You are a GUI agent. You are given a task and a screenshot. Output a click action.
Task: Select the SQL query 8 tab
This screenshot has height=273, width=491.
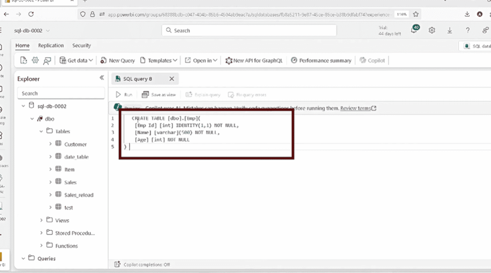pyautogui.click(x=138, y=79)
